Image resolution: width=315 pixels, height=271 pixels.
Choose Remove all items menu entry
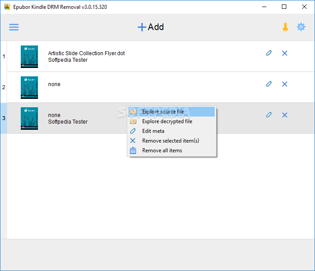[171, 151]
